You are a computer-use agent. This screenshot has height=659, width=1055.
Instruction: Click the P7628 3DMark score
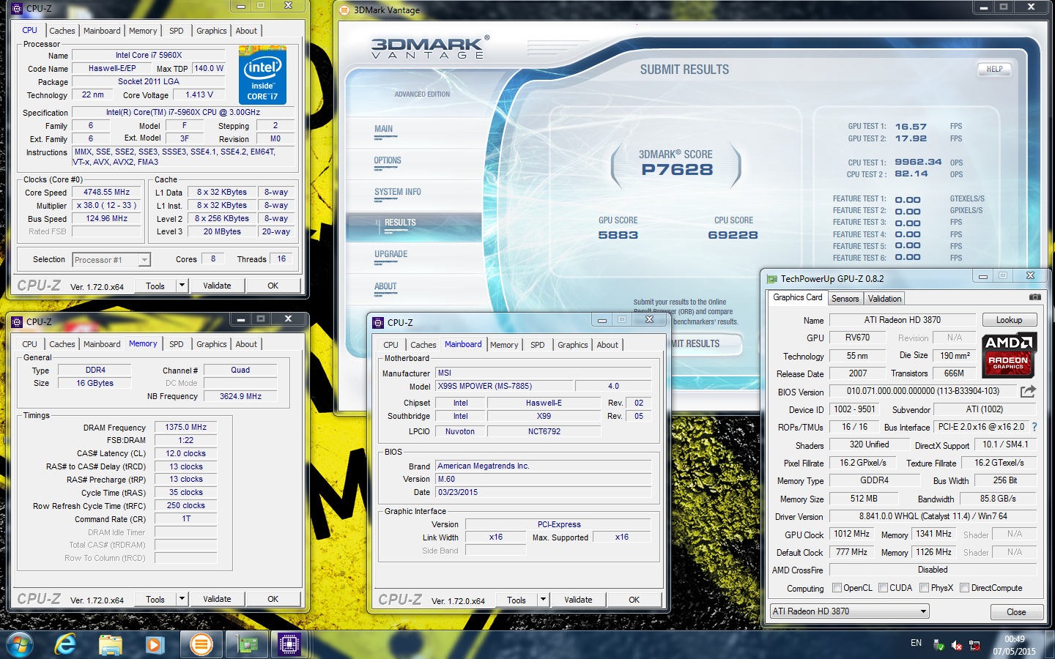pos(677,170)
